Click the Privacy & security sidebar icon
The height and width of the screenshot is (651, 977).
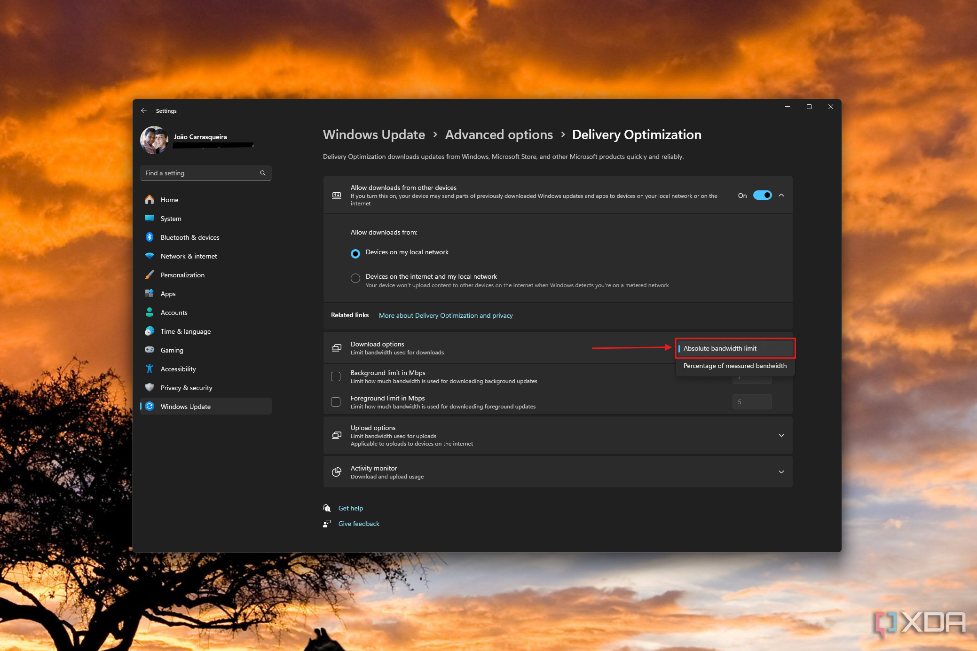pyautogui.click(x=150, y=387)
